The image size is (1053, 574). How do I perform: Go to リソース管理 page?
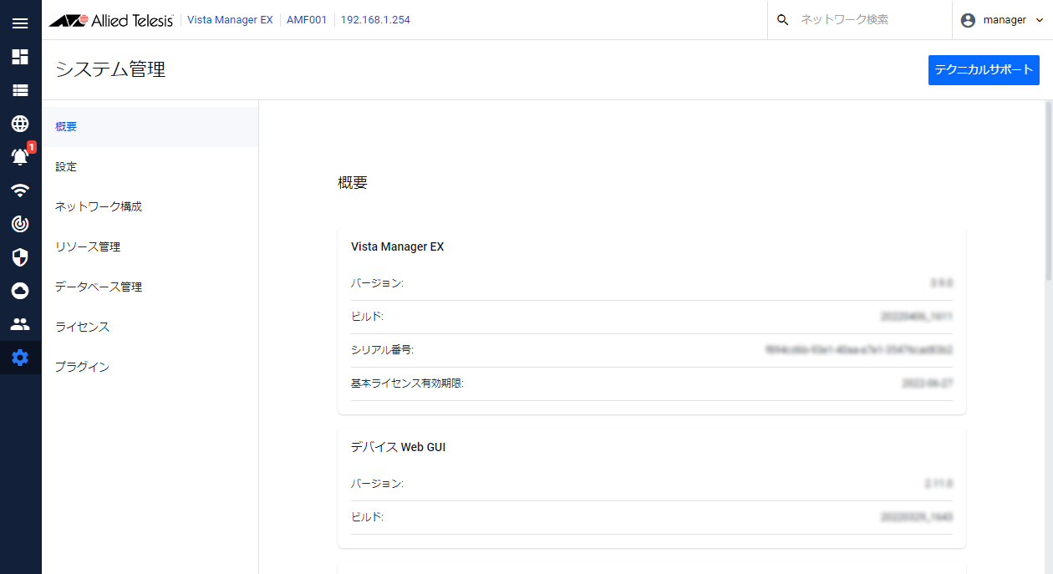point(88,246)
